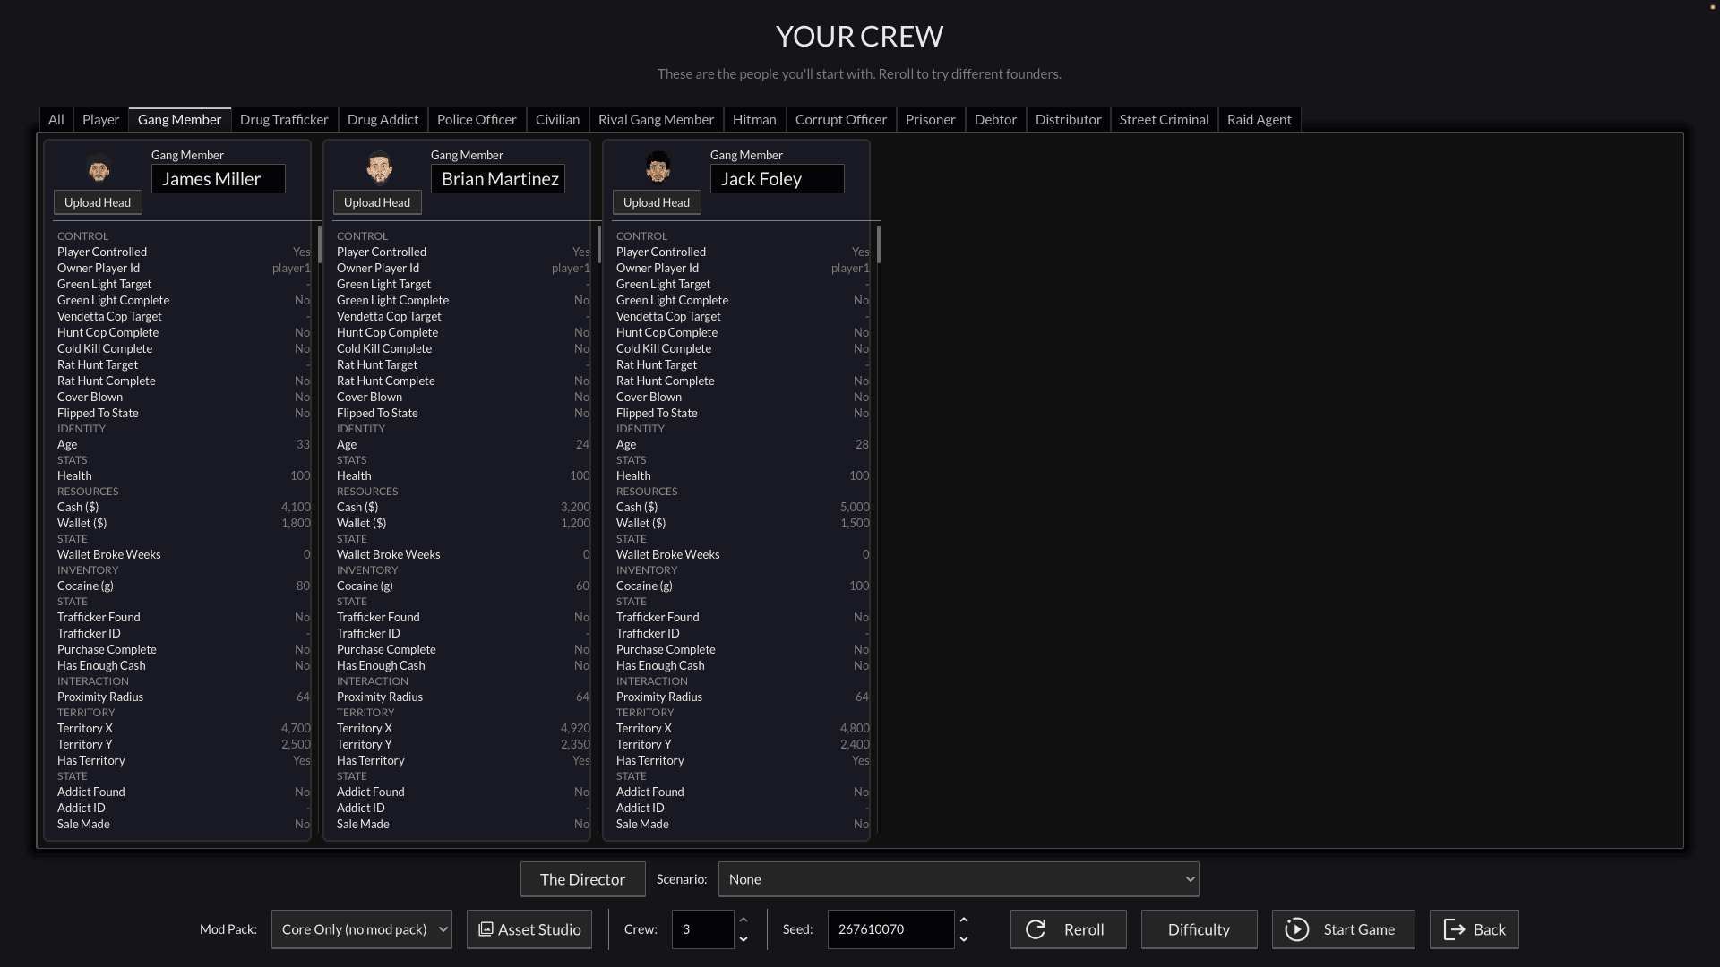Click the Reroll circular arrow icon
Viewport: 1720px width, 967px height.
point(1036,929)
